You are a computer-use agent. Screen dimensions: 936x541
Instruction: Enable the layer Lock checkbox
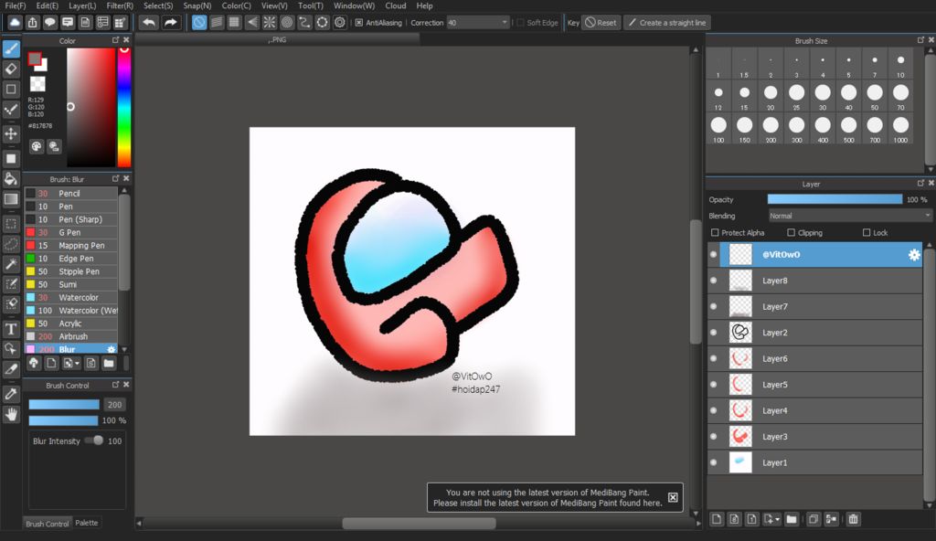(x=867, y=233)
